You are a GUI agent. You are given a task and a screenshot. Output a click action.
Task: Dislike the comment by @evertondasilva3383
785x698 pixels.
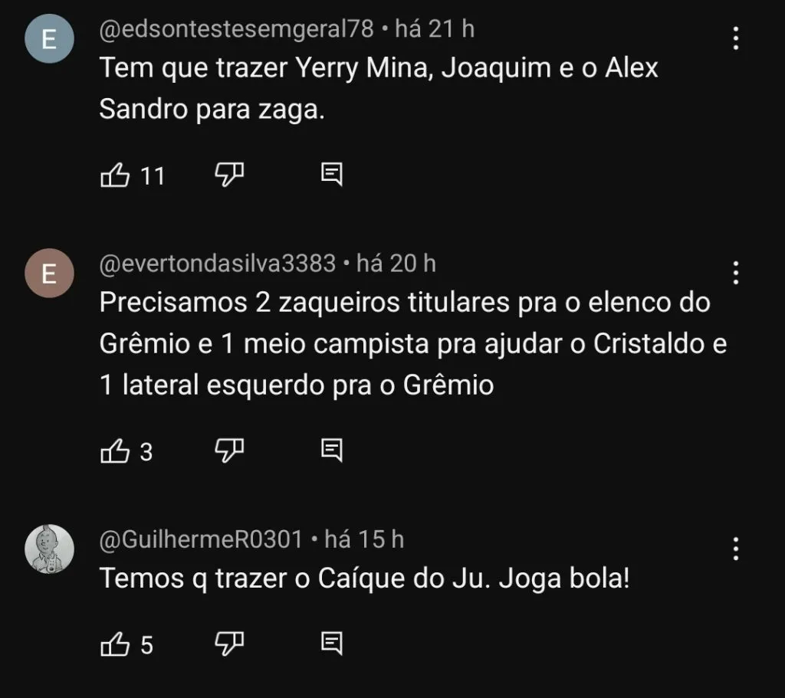(228, 451)
